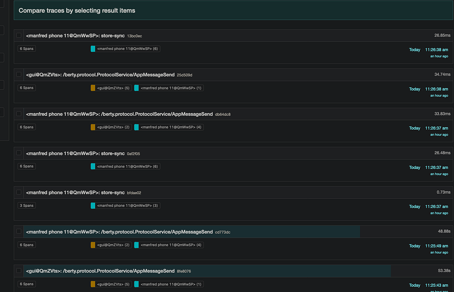
Task: Click the teal manfred swatch in trace db64dc8
Action: [136, 127]
